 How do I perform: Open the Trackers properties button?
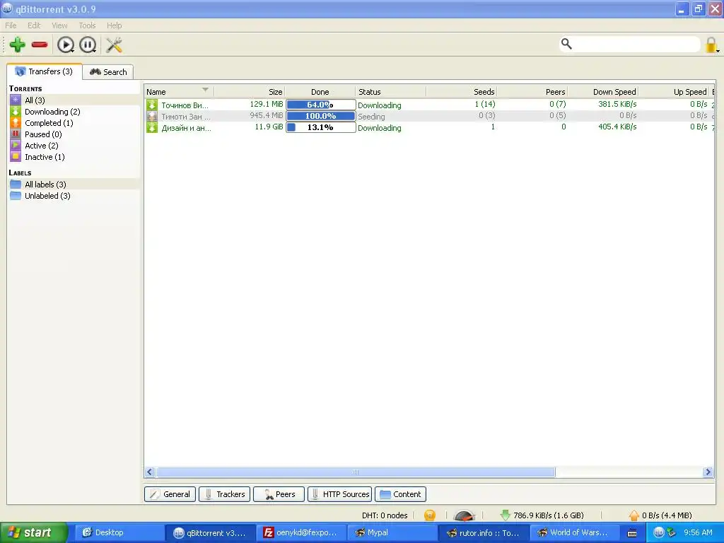click(x=224, y=494)
